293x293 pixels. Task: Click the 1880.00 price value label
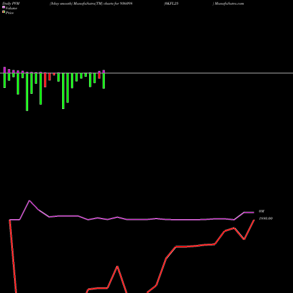click(265, 219)
